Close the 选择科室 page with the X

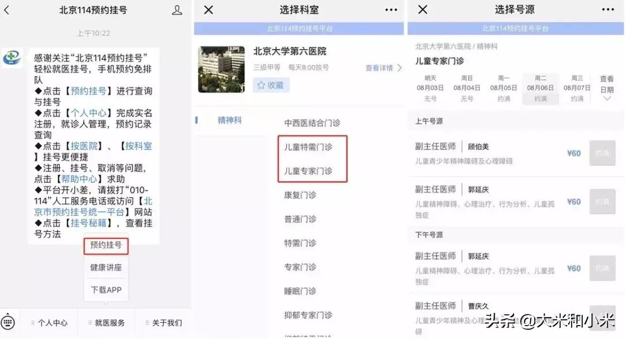click(207, 10)
